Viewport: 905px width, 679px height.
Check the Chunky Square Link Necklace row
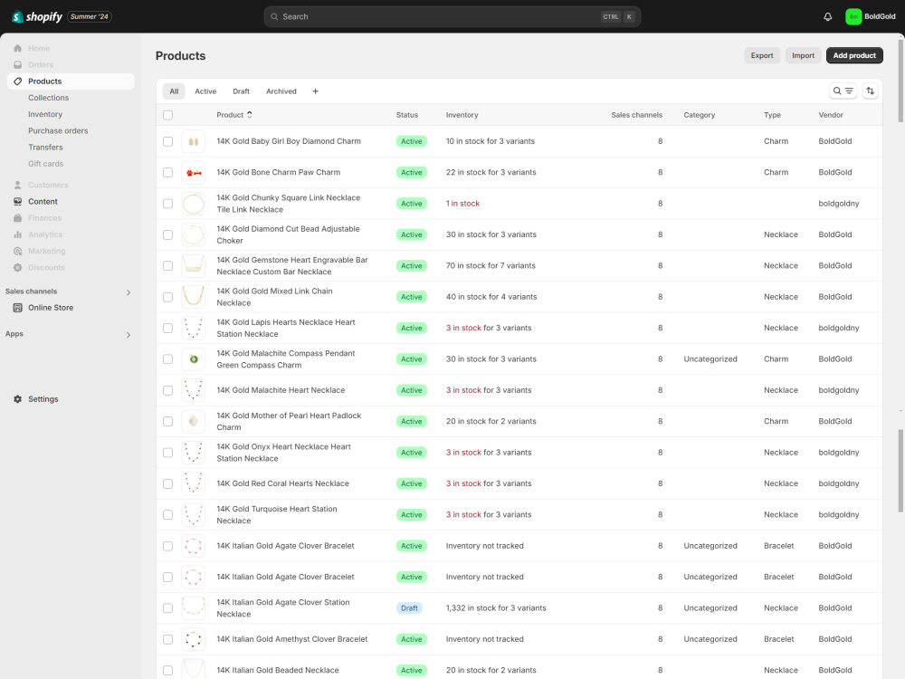coord(168,204)
